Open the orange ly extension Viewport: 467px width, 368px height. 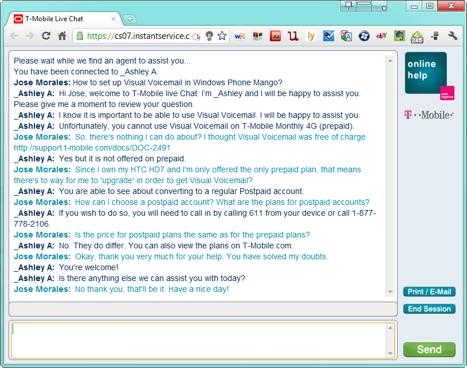coord(311,36)
